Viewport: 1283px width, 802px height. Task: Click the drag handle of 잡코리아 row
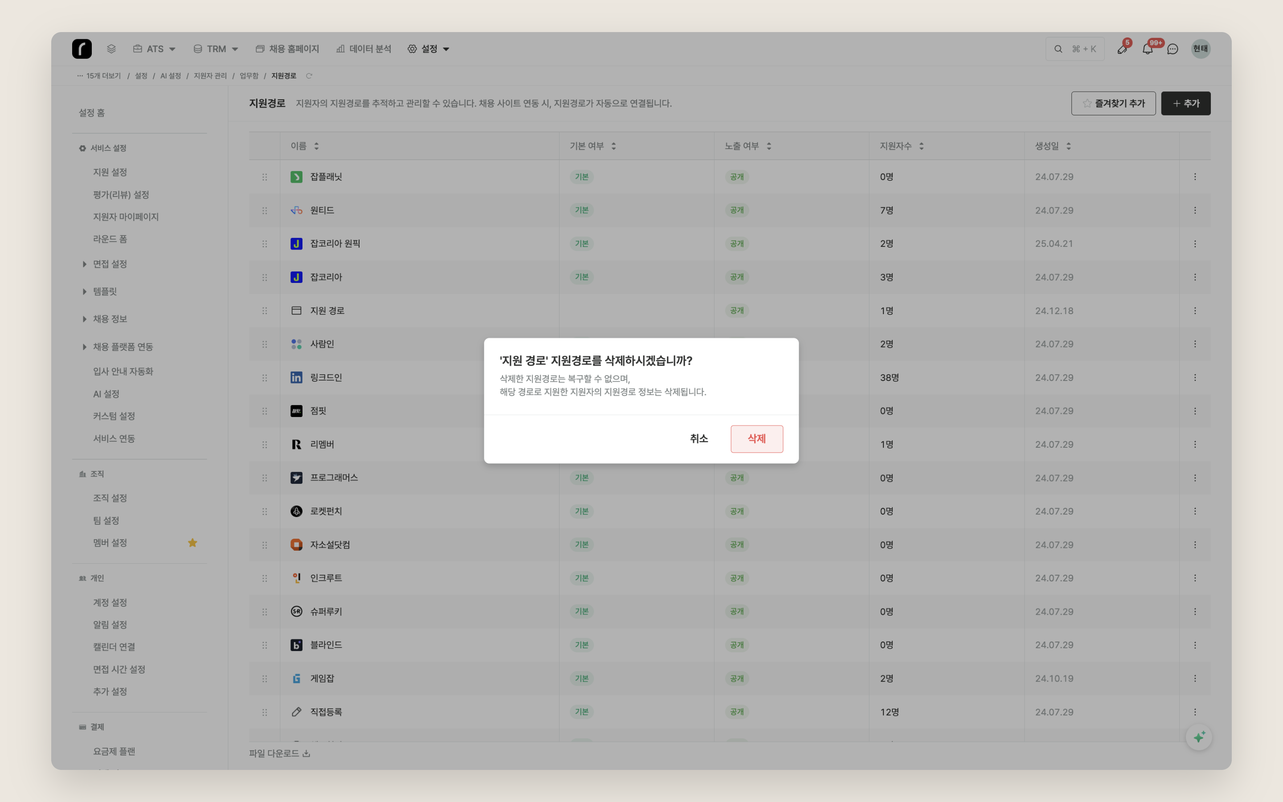click(x=265, y=278)
